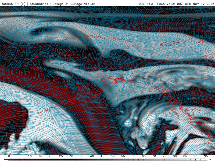Click the '85' value on the color scale

(185, 156)
